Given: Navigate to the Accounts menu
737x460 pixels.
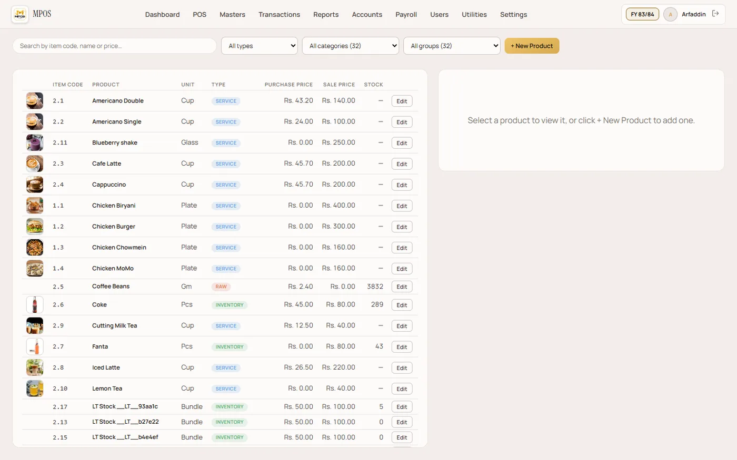Looking at the screenshot, I should pos(367,14).
